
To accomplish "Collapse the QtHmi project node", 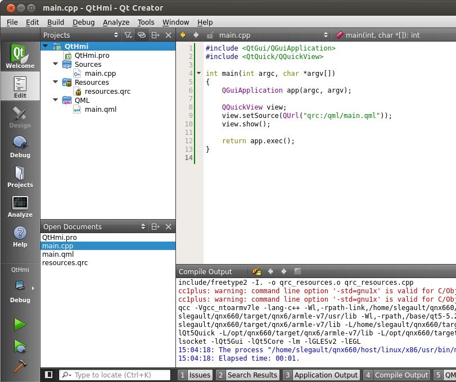I will point(46,46).
